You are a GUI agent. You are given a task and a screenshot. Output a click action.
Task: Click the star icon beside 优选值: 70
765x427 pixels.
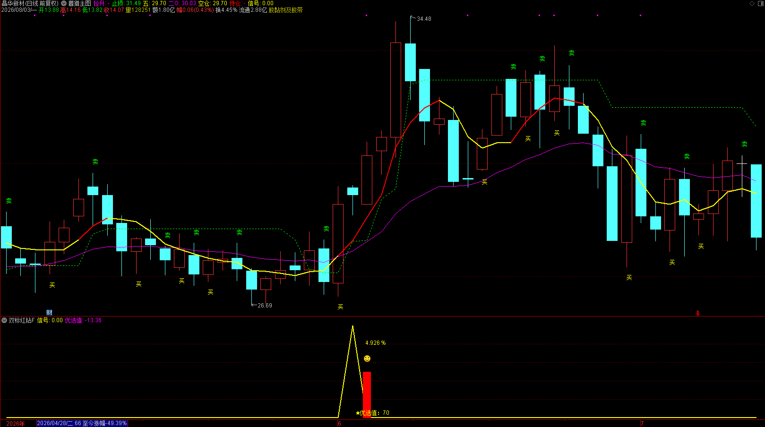point(358,413)
